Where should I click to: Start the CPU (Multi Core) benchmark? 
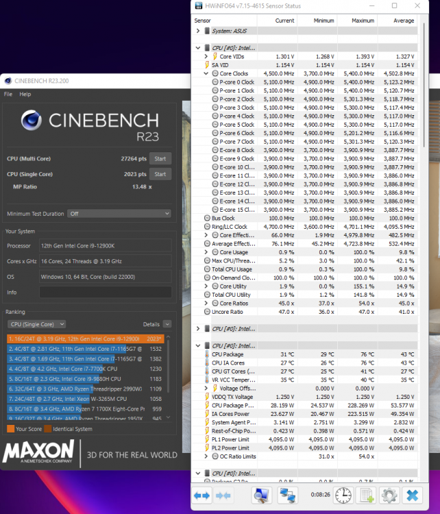(x=160, y=159)
